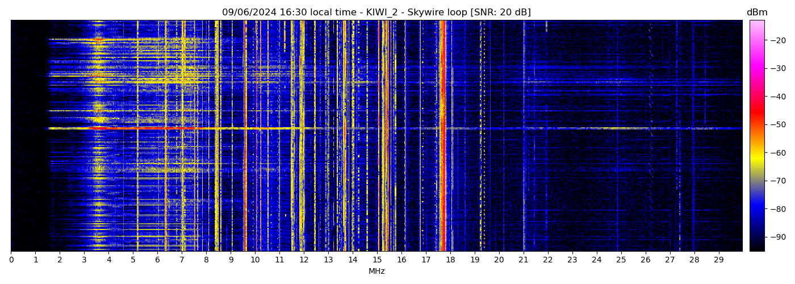Click the dBm label above the colorbar
Image resolution: width=795 pixels, height=284 pixels.
coord(756,12)
